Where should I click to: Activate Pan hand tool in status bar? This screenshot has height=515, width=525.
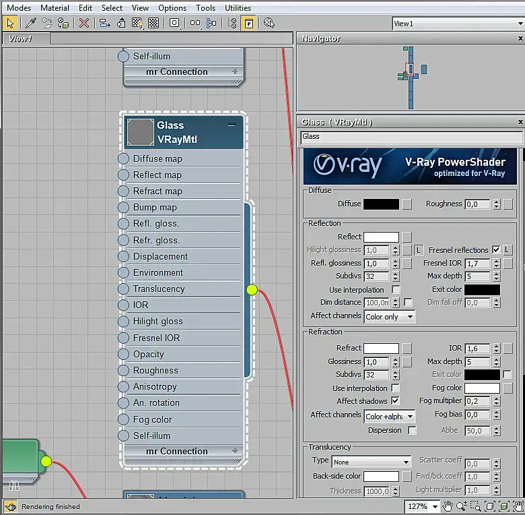click(x=448, y=506)
